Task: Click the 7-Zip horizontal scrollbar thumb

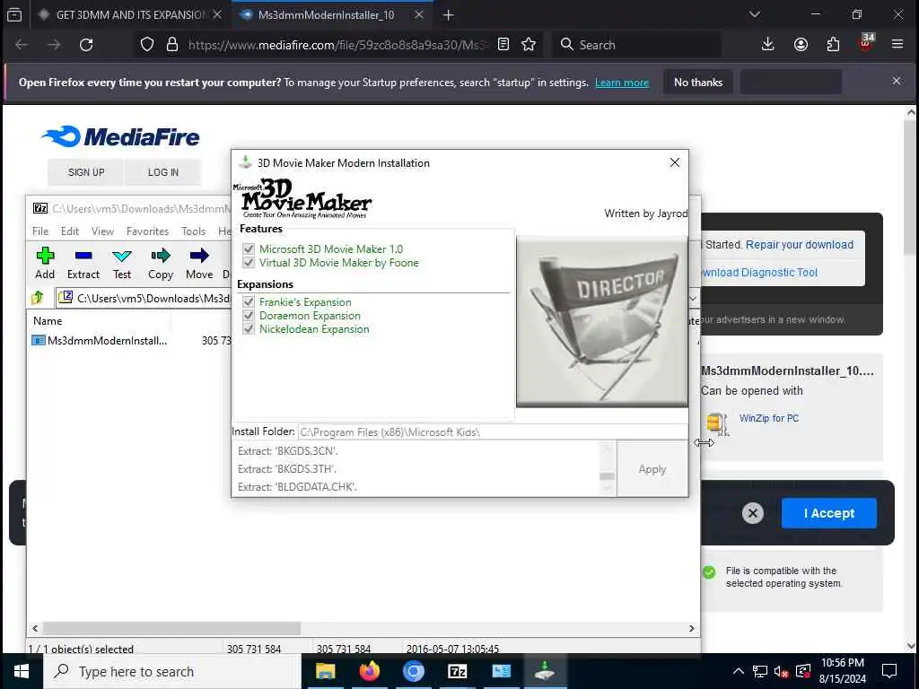Action: coord(171,628)
